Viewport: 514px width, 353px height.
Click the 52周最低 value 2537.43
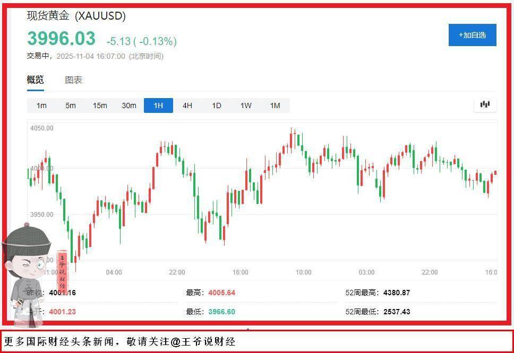click(x=397, y=312)
